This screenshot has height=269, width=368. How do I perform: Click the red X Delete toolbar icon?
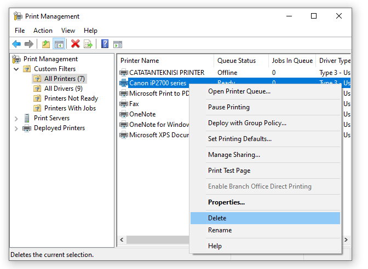point(76,44)
